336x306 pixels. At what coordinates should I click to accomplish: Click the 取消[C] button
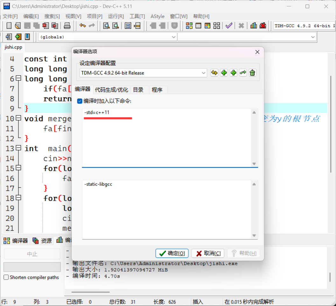[x=208, y=253]
